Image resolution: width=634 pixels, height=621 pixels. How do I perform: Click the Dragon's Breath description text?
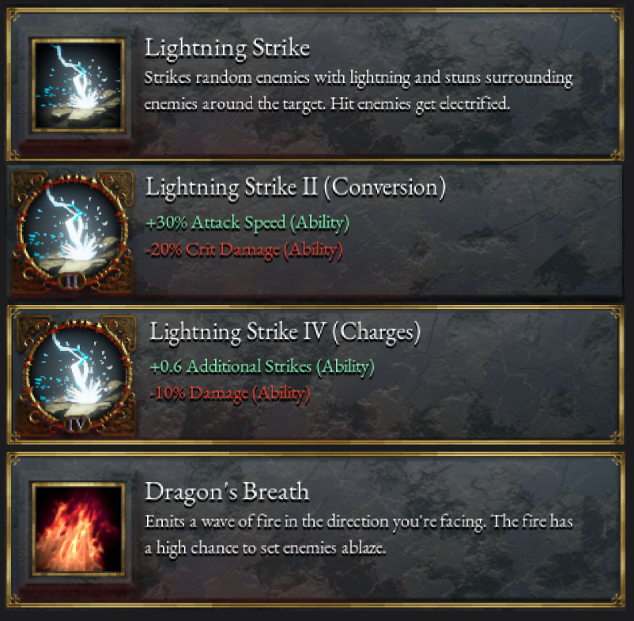pyautogui.click(x=359, y=535)
